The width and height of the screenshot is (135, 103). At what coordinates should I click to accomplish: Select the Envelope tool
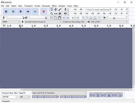[x=56, y=9]
